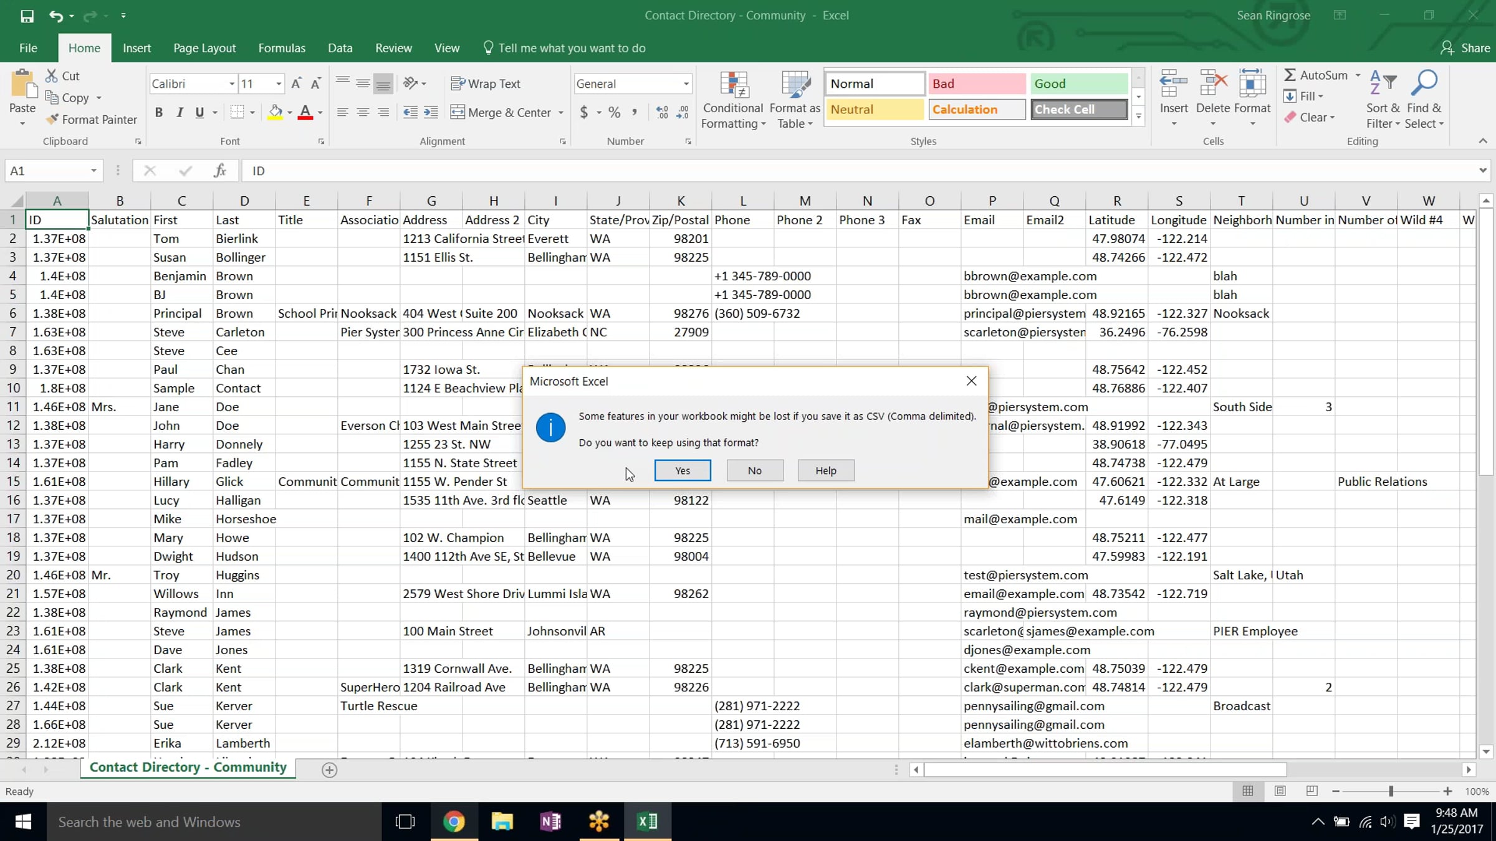
Task: Click the Fill Color paint bucket icon
Action: click(x=275, y=112)
